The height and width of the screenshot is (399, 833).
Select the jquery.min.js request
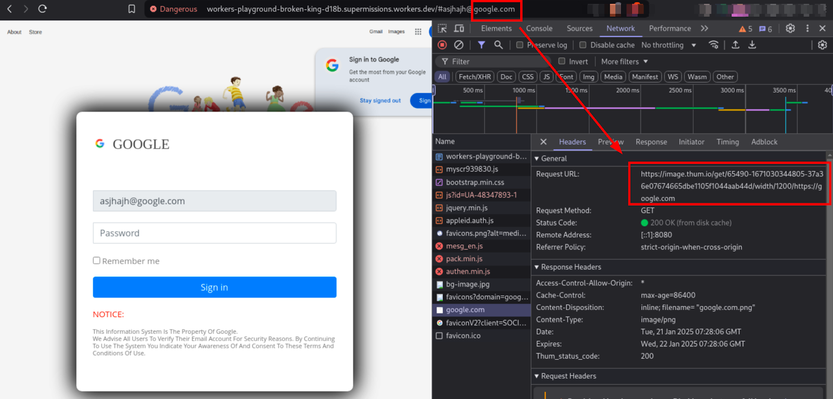(482, 208)
